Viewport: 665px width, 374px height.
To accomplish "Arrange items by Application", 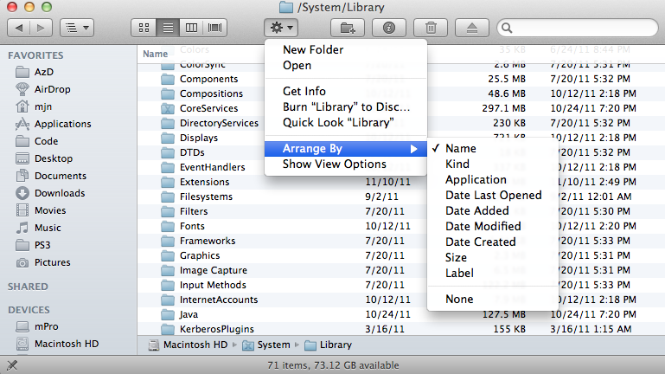I will (493, 180).
